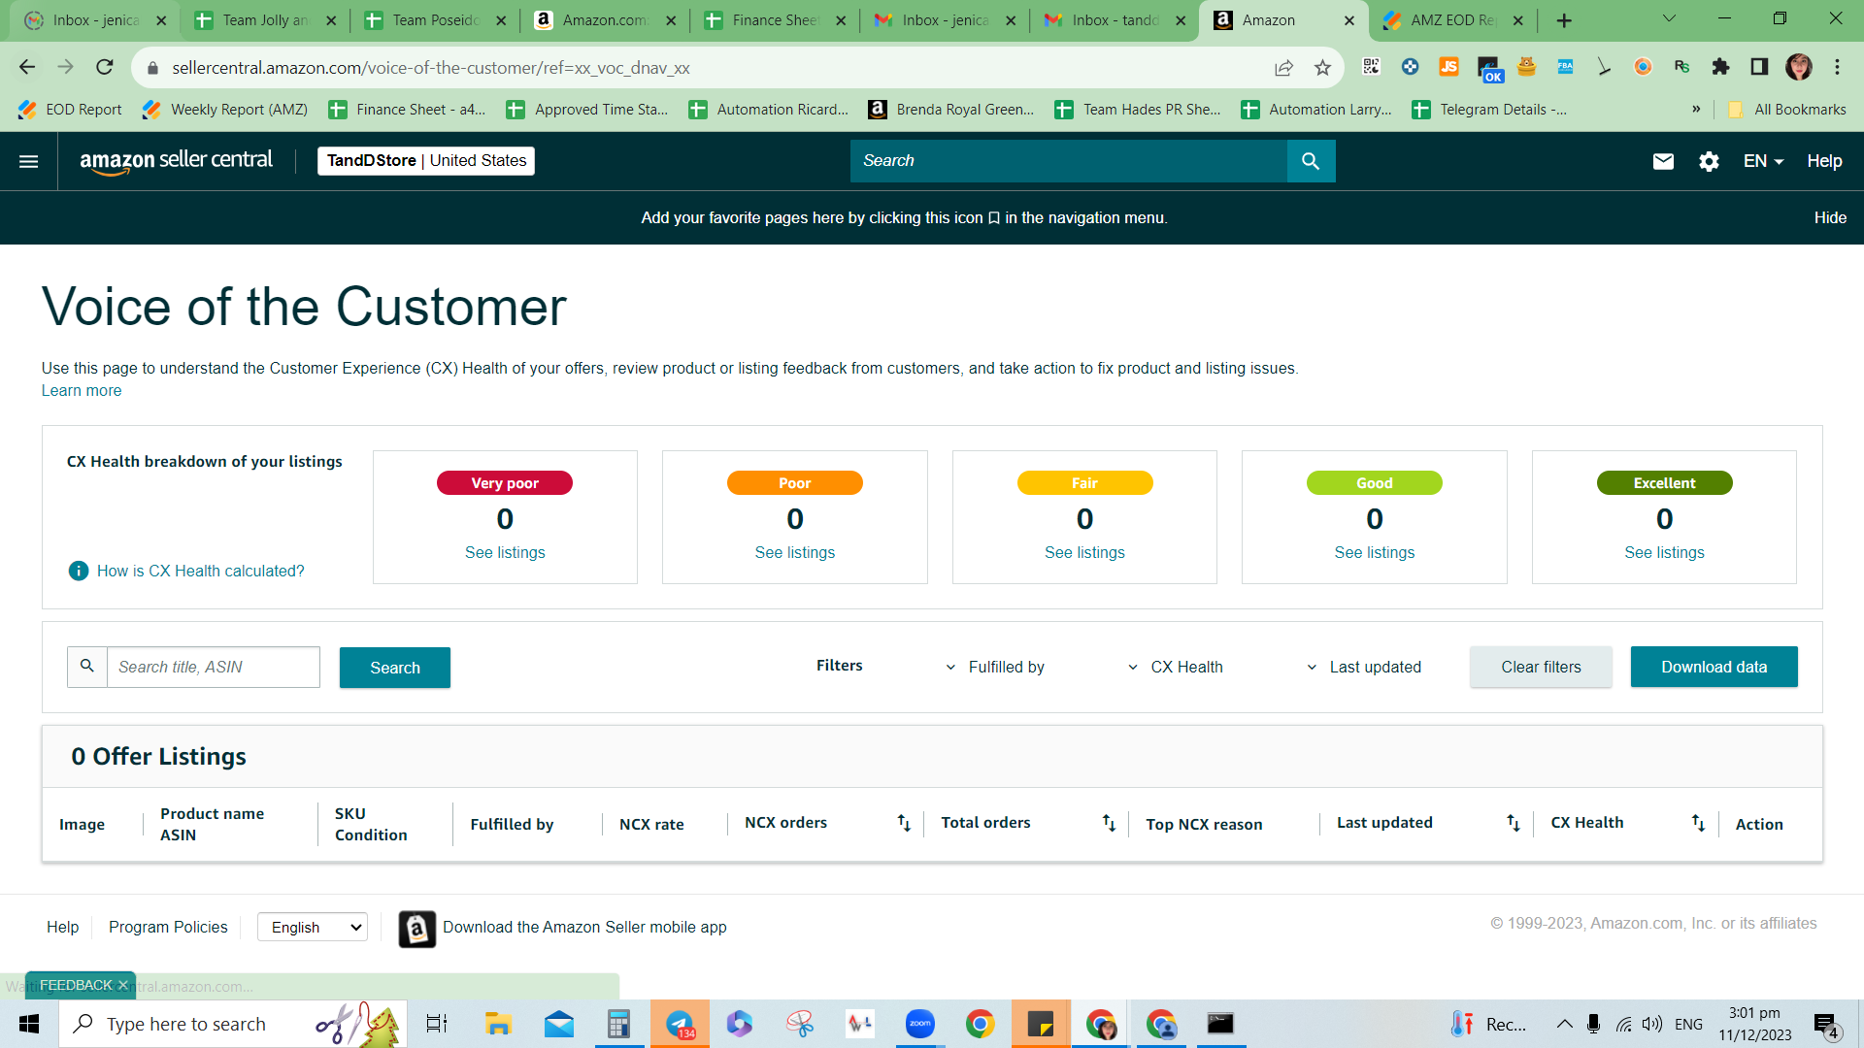Toggle the Chrome side panel icon
1864x1048 pixels.
(x=1759, y=67)
